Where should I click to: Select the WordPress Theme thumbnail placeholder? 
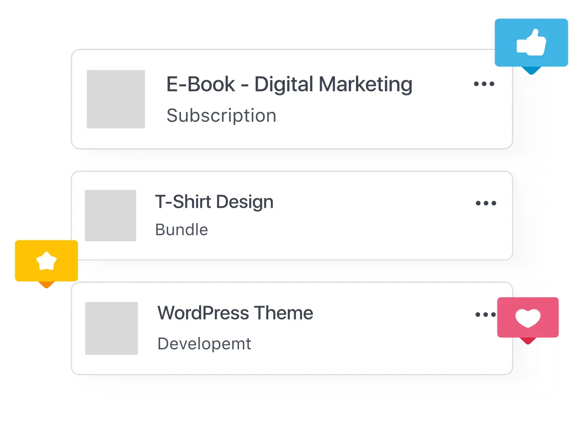[x=111, y=328]
